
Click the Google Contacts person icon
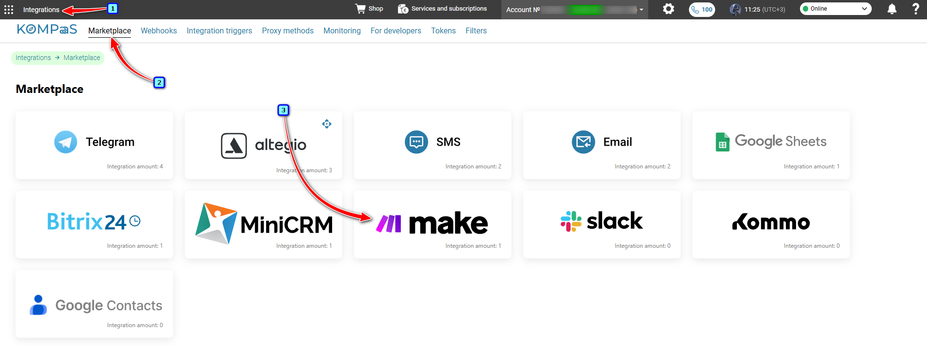point(38,305)
